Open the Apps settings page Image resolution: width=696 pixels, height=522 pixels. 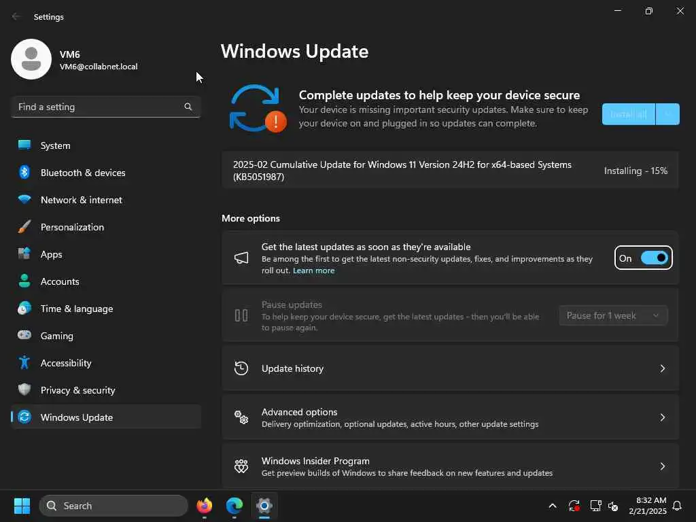[105, 254]
